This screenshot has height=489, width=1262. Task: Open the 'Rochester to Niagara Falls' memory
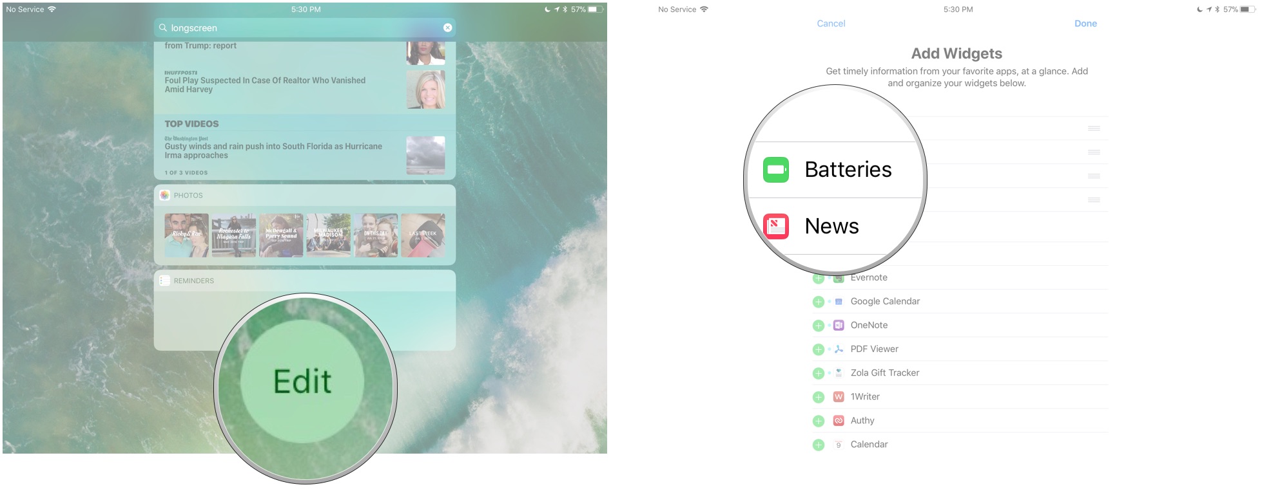tap(234, 235)
